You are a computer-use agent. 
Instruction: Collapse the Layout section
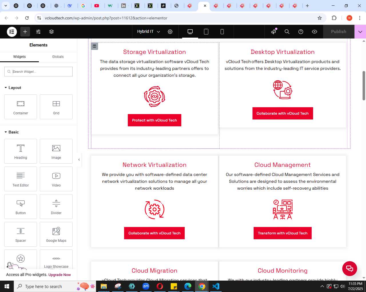coord(13,88)
